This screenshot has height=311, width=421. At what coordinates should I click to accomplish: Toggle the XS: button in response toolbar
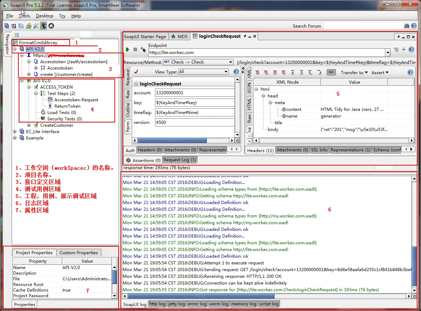(x=331, y=72)
